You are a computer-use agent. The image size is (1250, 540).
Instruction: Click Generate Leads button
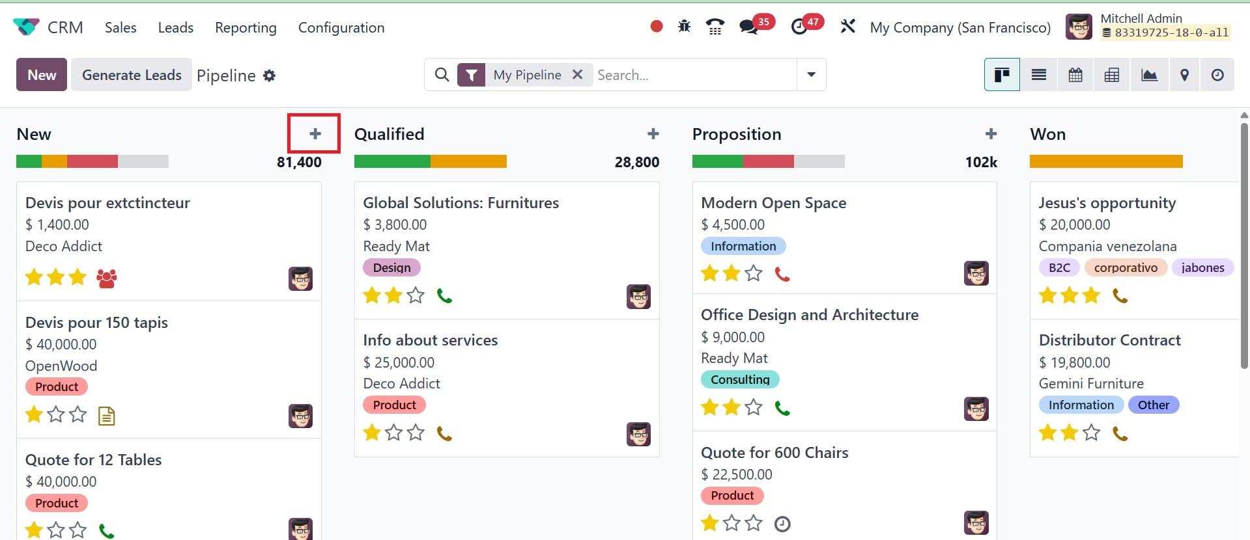(132, 75)
